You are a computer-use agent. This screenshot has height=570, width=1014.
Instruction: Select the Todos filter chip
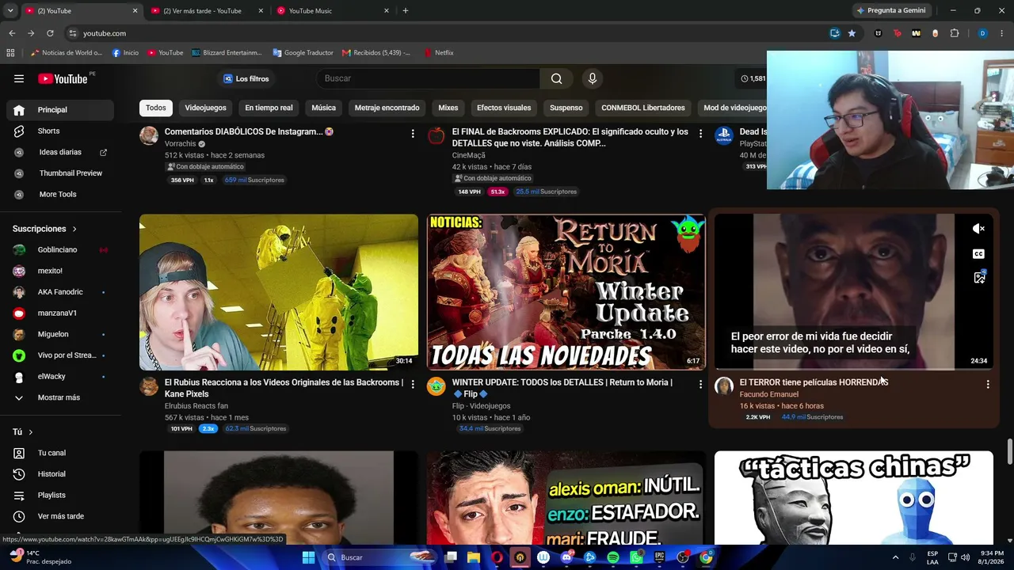pyautogui.click(x=156, y=108)
